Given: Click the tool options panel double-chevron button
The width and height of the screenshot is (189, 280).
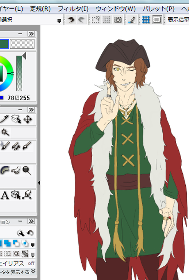Looking at the screenshot, I should pos(31,221).
